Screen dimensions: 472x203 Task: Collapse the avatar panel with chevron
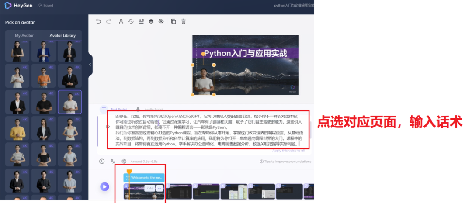(90, 65)
